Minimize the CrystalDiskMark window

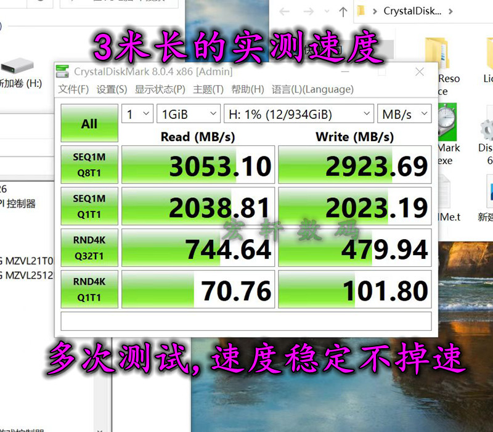[345, 71]
